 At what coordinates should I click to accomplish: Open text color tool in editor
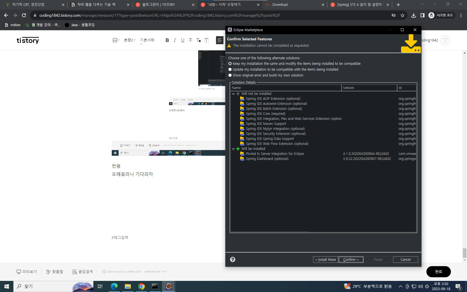pyautogui.click(x=198, y=40)
